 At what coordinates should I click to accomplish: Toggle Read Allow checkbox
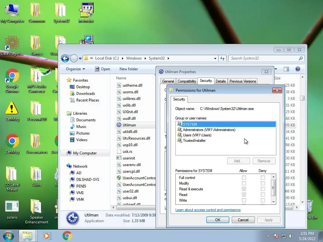tap(244, 194)
